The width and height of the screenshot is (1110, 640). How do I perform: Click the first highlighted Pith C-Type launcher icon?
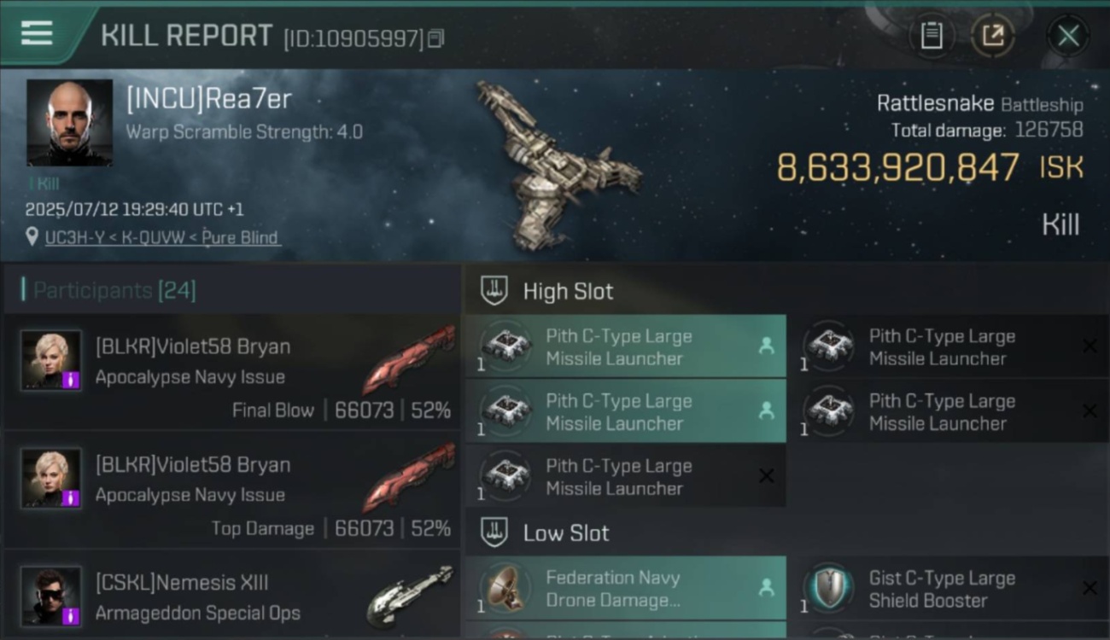[x=506, y=346]
